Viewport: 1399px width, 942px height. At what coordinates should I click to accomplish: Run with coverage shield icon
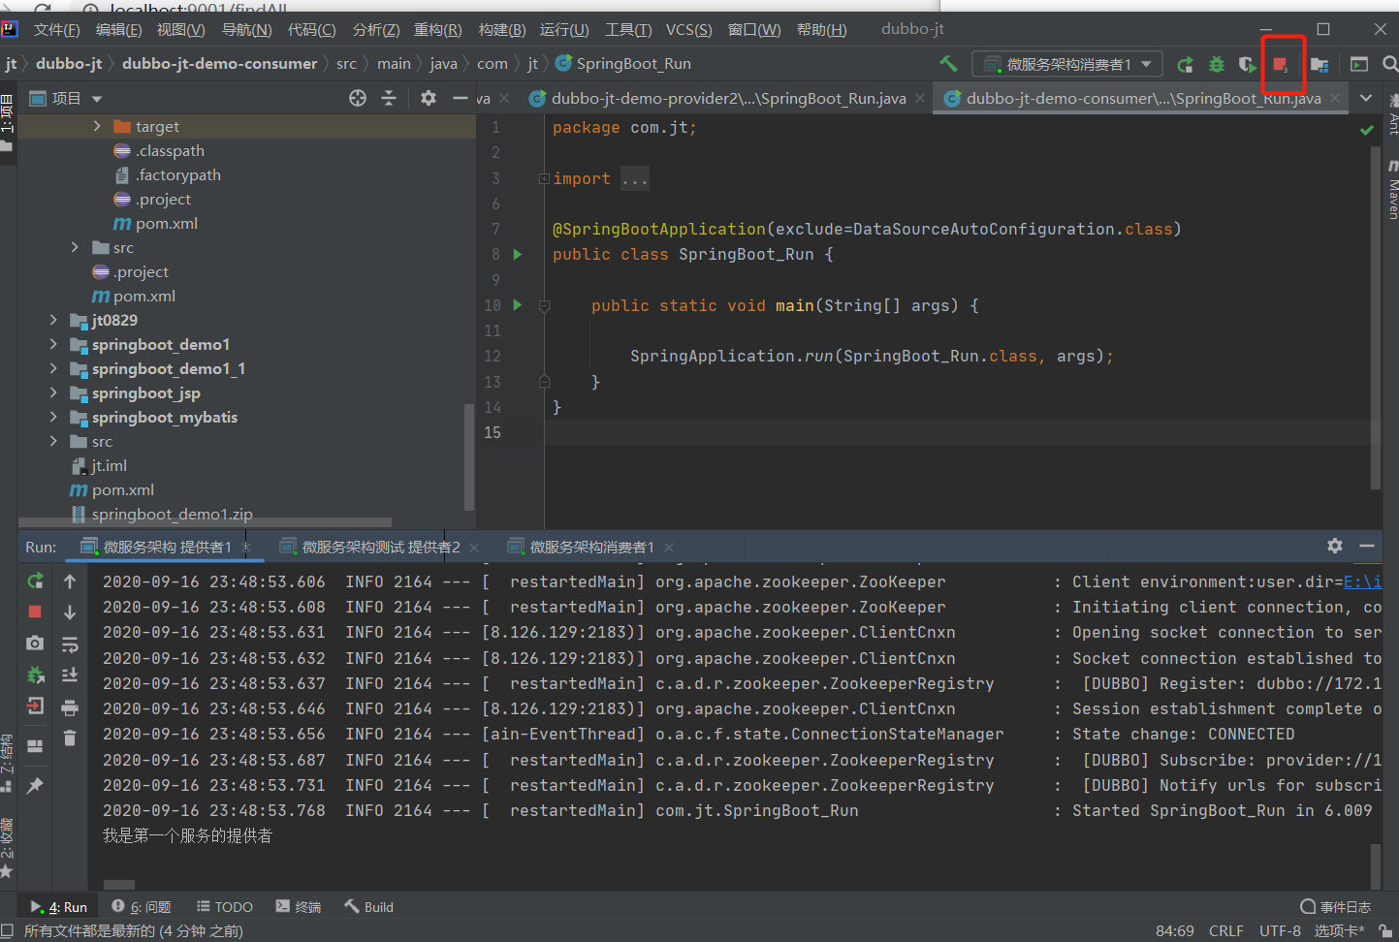point(1248,64)
